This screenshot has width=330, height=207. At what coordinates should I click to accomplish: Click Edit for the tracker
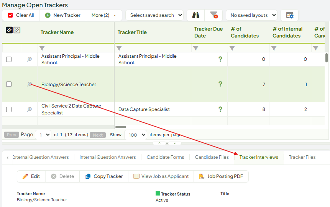pyautogui.click(x=31, y=176)
